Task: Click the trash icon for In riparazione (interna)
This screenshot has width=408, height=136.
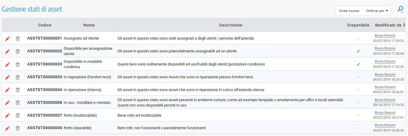Action: pyautogui.click(x=18, y=90)
